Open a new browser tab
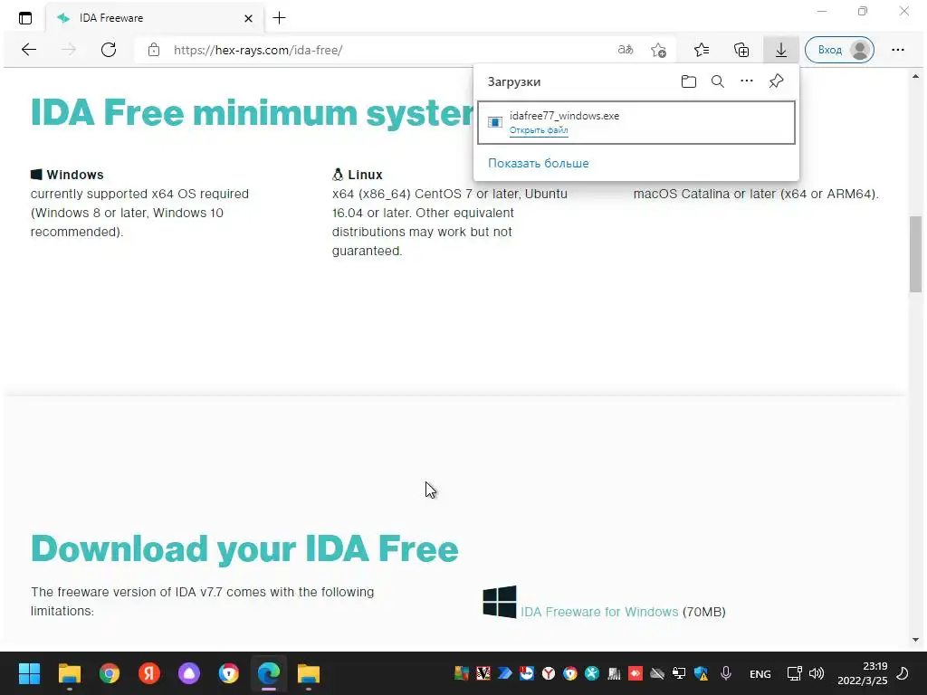The height and width of the screenshot is (695, 927). pyautogui.click(x=279, y=18)
